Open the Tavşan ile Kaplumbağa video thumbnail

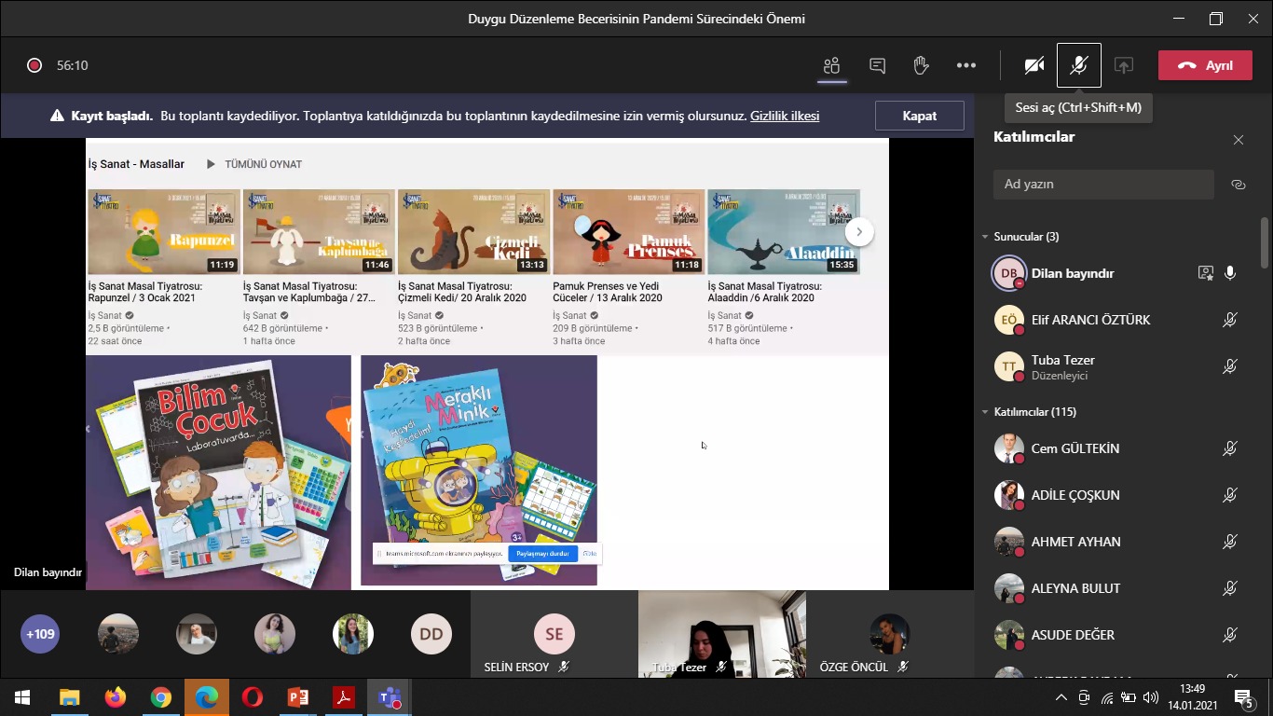tap(319, 231)
